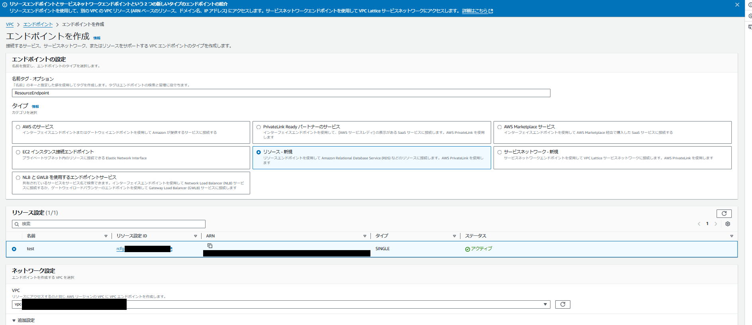The width and height of the screenshot is (752, 325).
Task: Select NLB と GWLB endpoint service type
Action: (18, 178)
